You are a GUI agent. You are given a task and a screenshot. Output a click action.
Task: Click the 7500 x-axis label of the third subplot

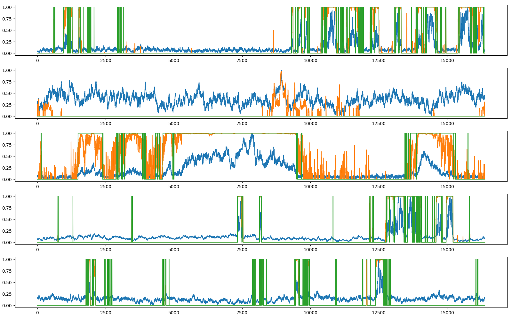[x=242, y=187]
